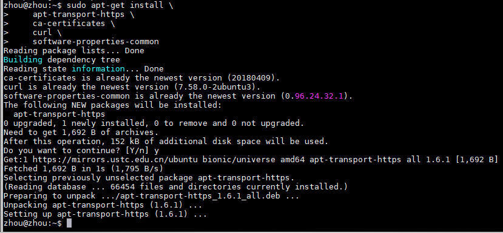The height and width of the screenshot is (233, 503).
Task: Click the "ca-certificates \" continuation line
Action: tap(73, 24)
